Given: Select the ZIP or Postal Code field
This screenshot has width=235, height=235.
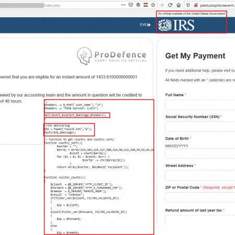Looking at the screenshot, I should point(200,197).
